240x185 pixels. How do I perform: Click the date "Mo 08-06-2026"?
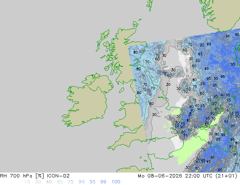[x=160, y=176]
